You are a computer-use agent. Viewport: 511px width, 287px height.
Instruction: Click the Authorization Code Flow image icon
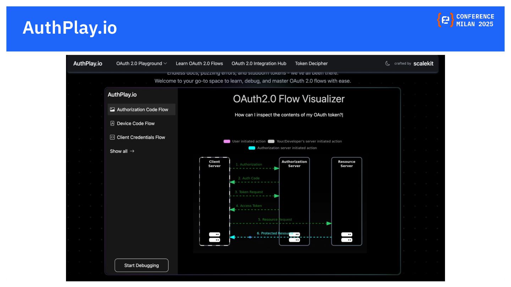click(x=112, y=109)
